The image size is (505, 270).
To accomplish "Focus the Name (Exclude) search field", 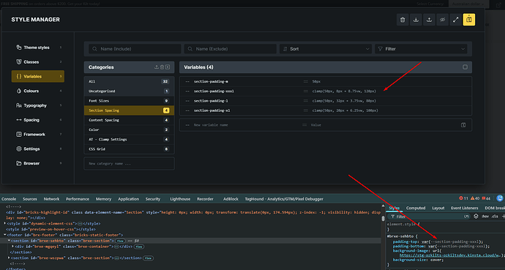I will (231, 49).
